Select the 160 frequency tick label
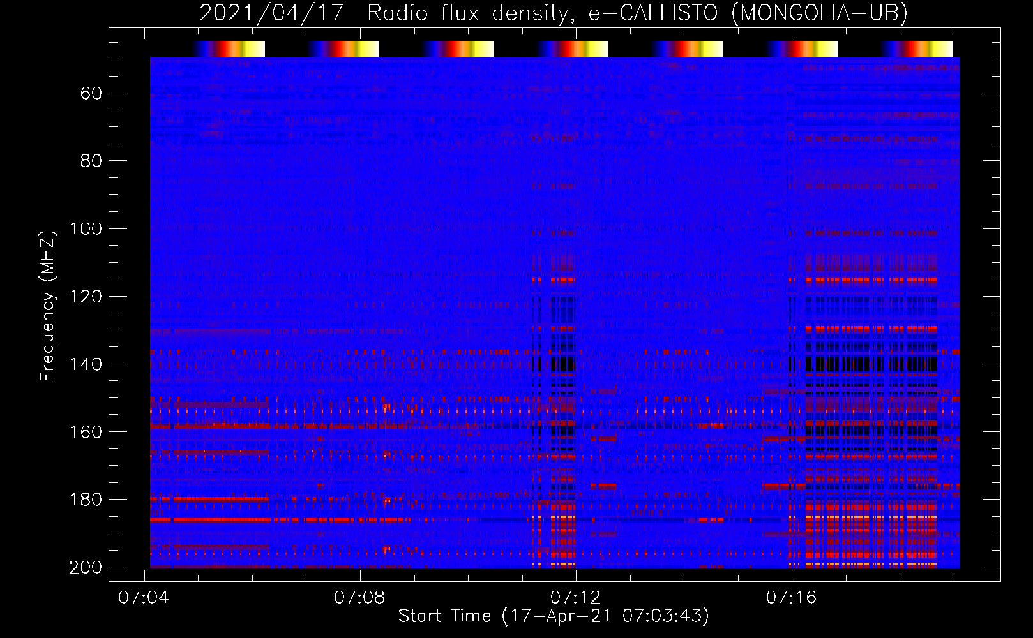The height and width of the screenshot is (638, 1033). (x=86, y=432)
